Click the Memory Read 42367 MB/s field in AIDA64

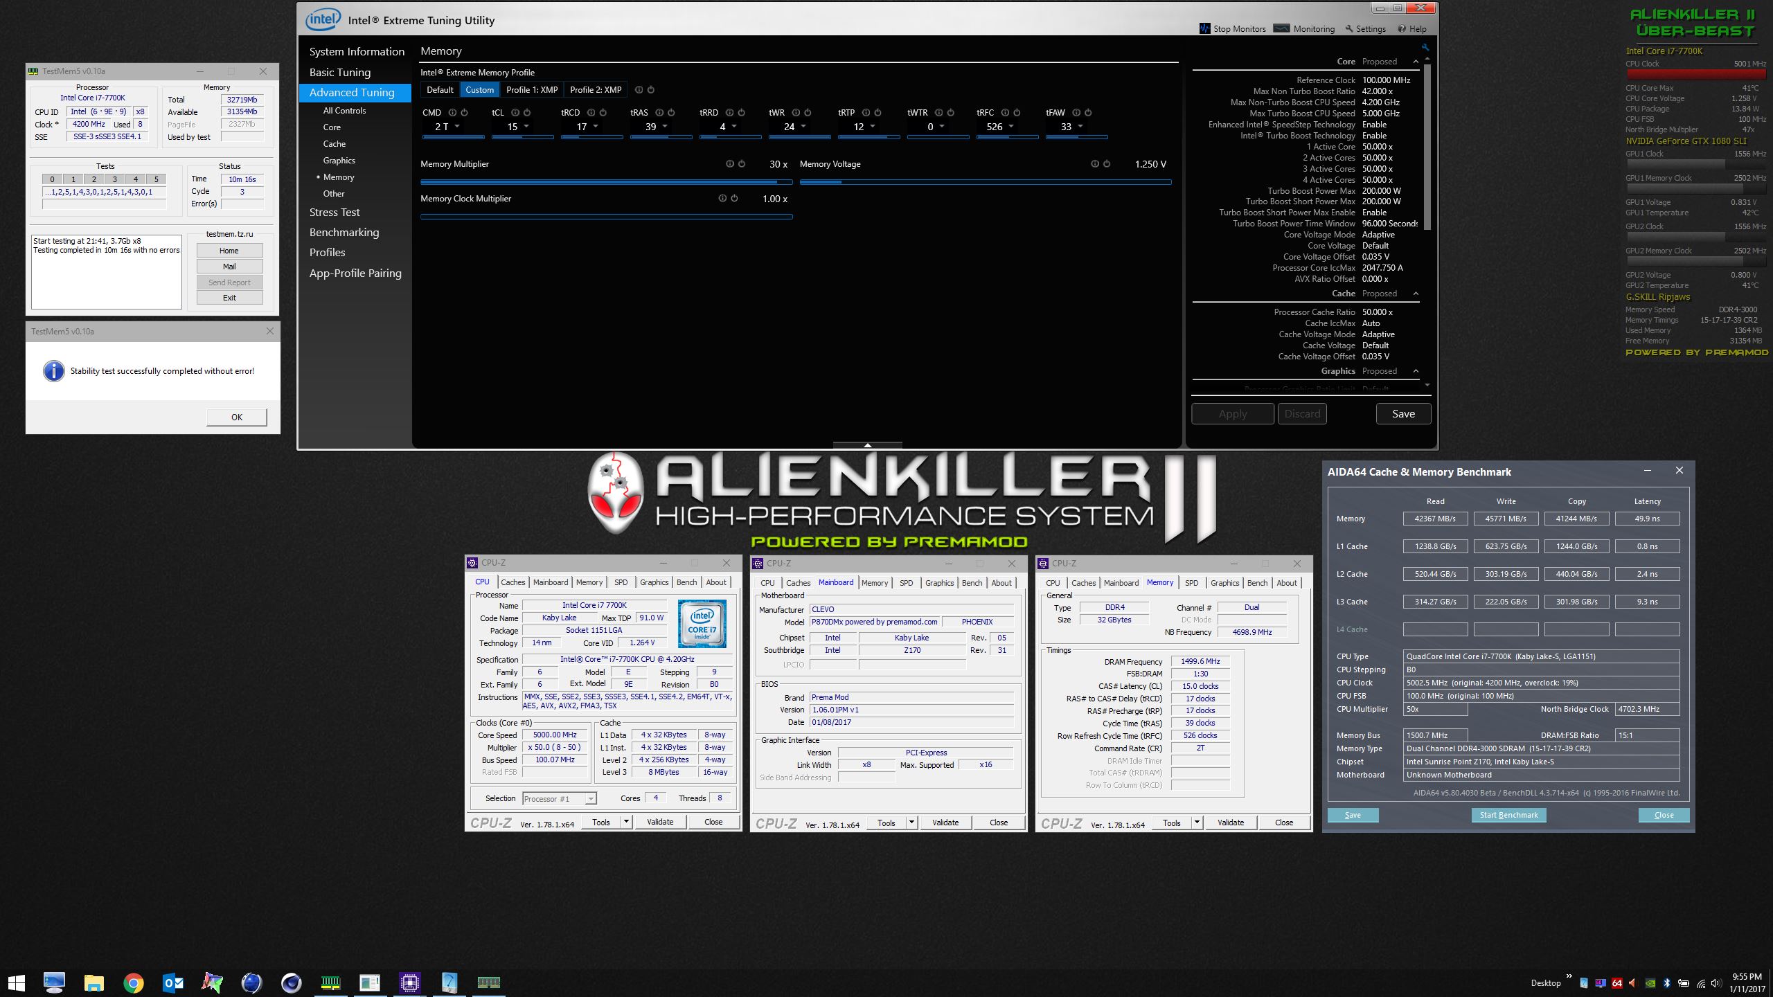tap(1435, 519)
